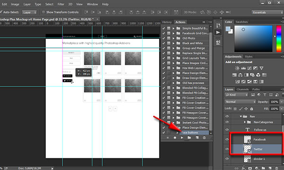The image size is (284, 170).
Task: Click the lock position move icon
Action: click(x=246, y=109)
